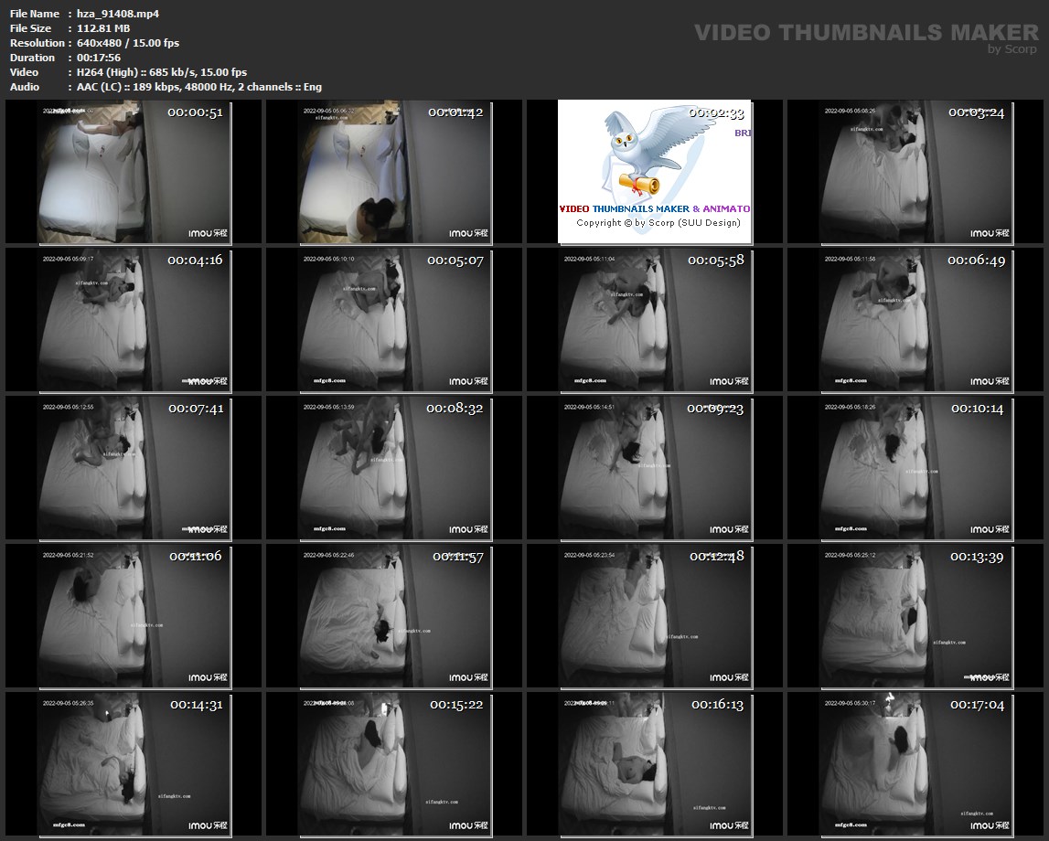Click the 'File Name' label

point(34,14)
